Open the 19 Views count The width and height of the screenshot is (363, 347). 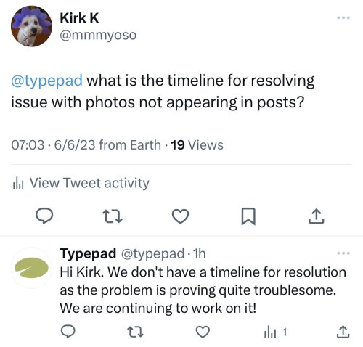click(197, 145)
